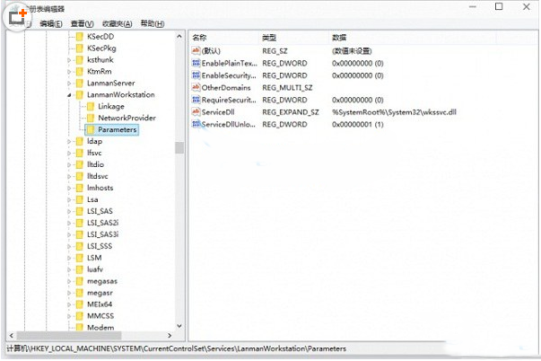
Task: Click the REG_MULTI_SZ type cell
Action: pos(287,88)
